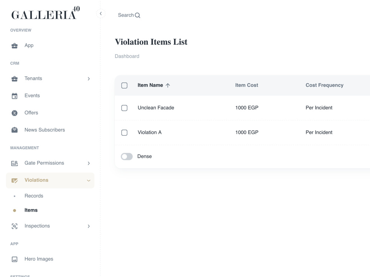The image size is (370, 277).
Task: Click the Dense label text
Action: (x=144, y=156)
